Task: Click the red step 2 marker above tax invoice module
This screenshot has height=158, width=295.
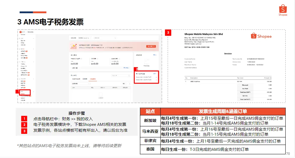Action: 137,69
